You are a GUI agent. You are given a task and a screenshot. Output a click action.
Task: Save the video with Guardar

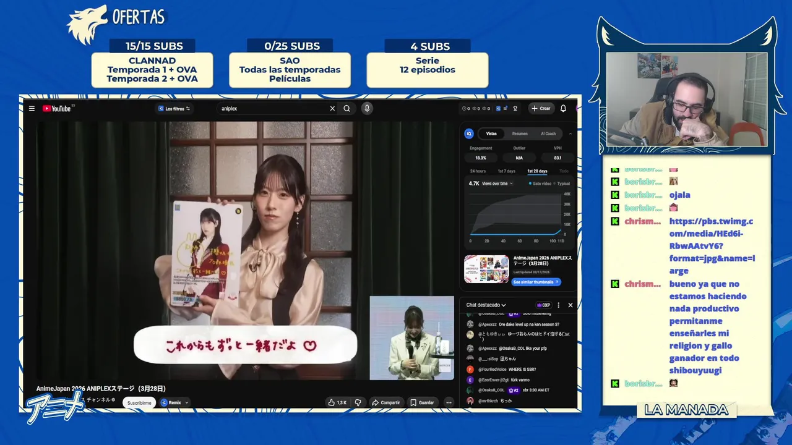[x=422, y=402]
